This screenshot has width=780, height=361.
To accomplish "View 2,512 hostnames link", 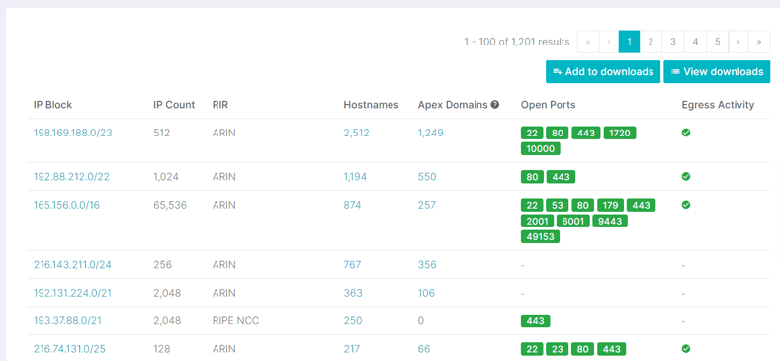I will pos(356,133).
